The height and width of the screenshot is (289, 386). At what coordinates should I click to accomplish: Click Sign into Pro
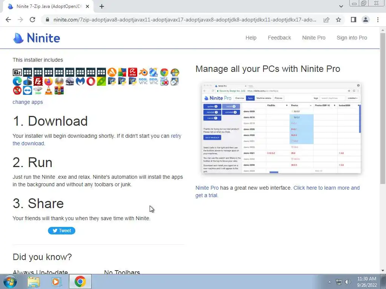click(x=352, y=38)
